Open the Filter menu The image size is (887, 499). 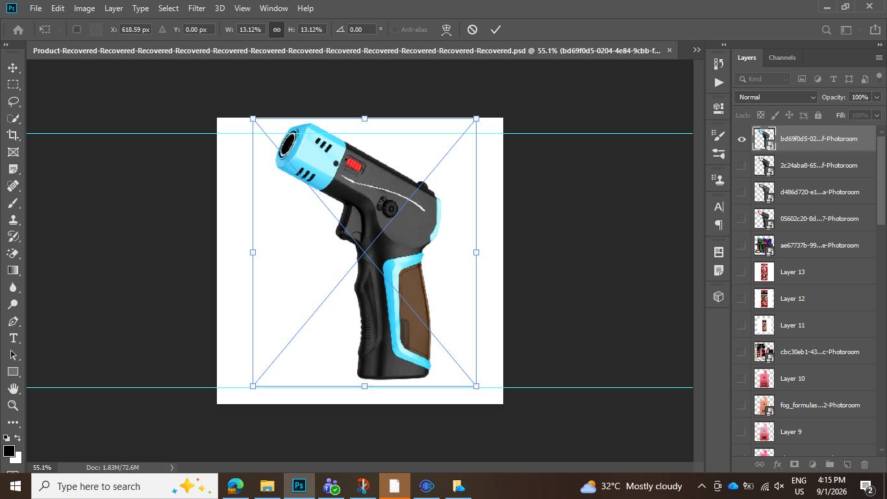click(197, 8)
